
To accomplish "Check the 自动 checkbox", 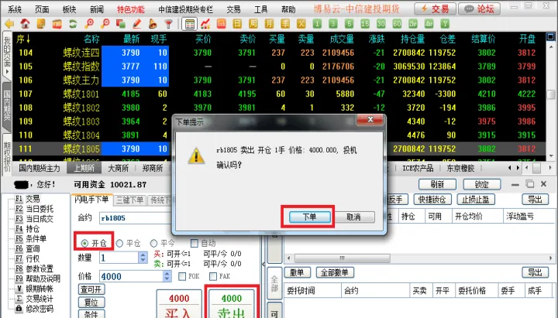I will click(x=195, y=243).
